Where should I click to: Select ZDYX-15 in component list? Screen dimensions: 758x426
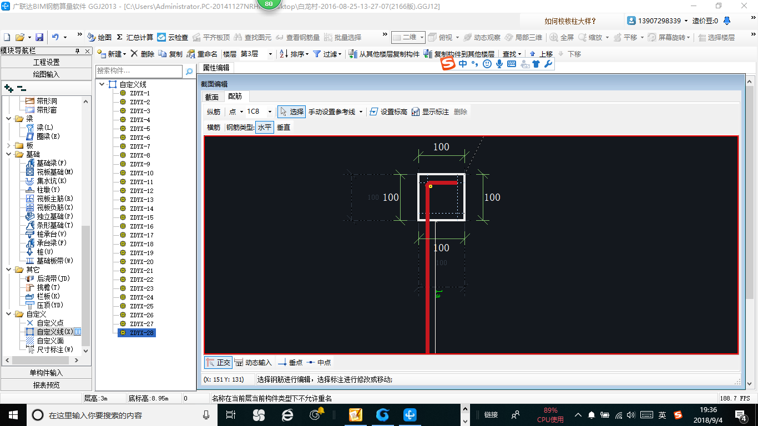click(x=142, y=217)
